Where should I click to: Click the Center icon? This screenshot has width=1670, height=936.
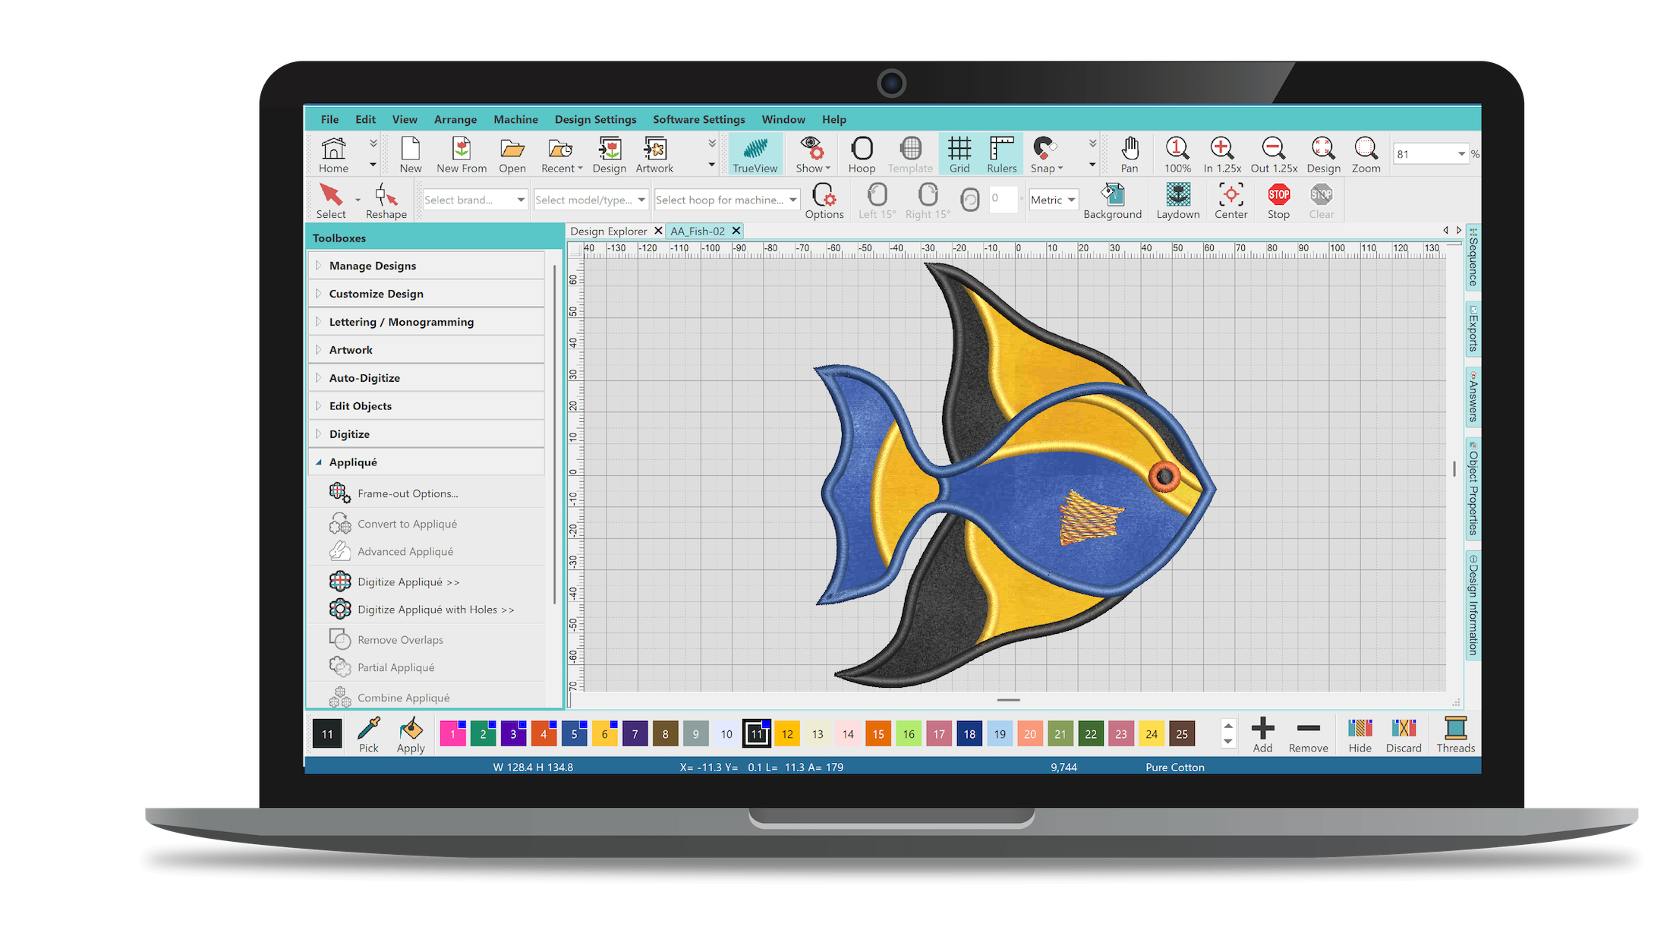(x=1230, y=201)
